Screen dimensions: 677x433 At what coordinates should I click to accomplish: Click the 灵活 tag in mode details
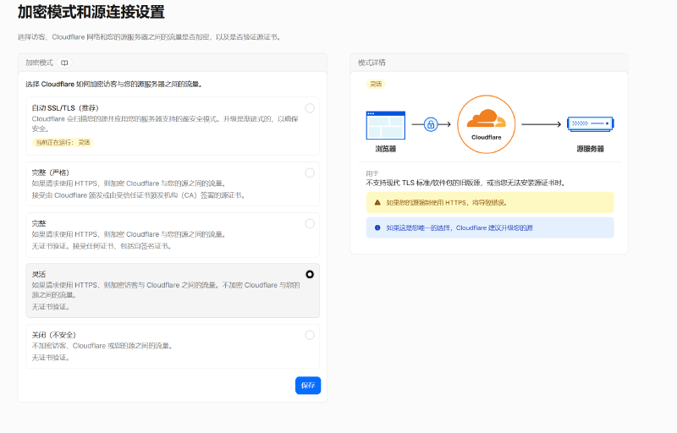point(376,84)
